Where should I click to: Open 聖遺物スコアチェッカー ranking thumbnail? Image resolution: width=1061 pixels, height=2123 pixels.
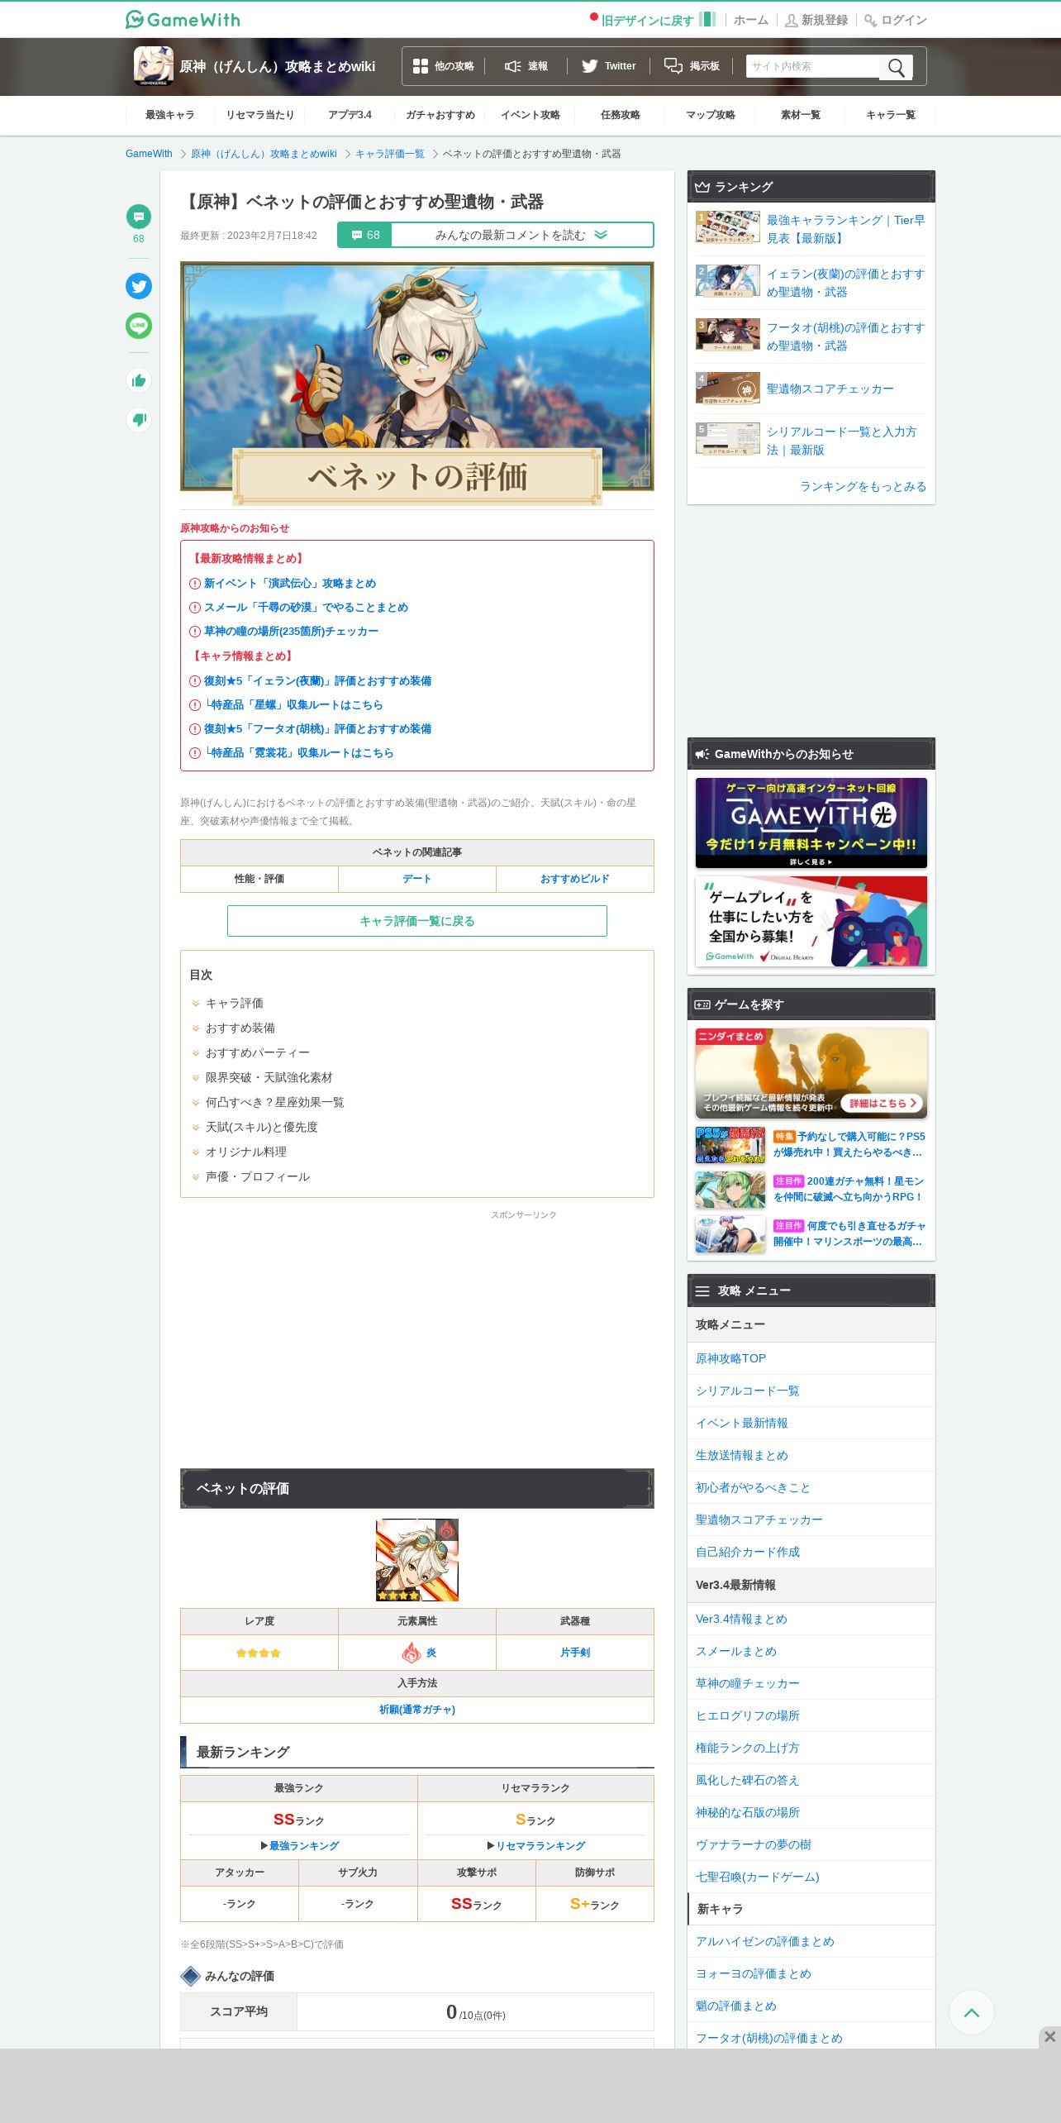click(728, 388)
